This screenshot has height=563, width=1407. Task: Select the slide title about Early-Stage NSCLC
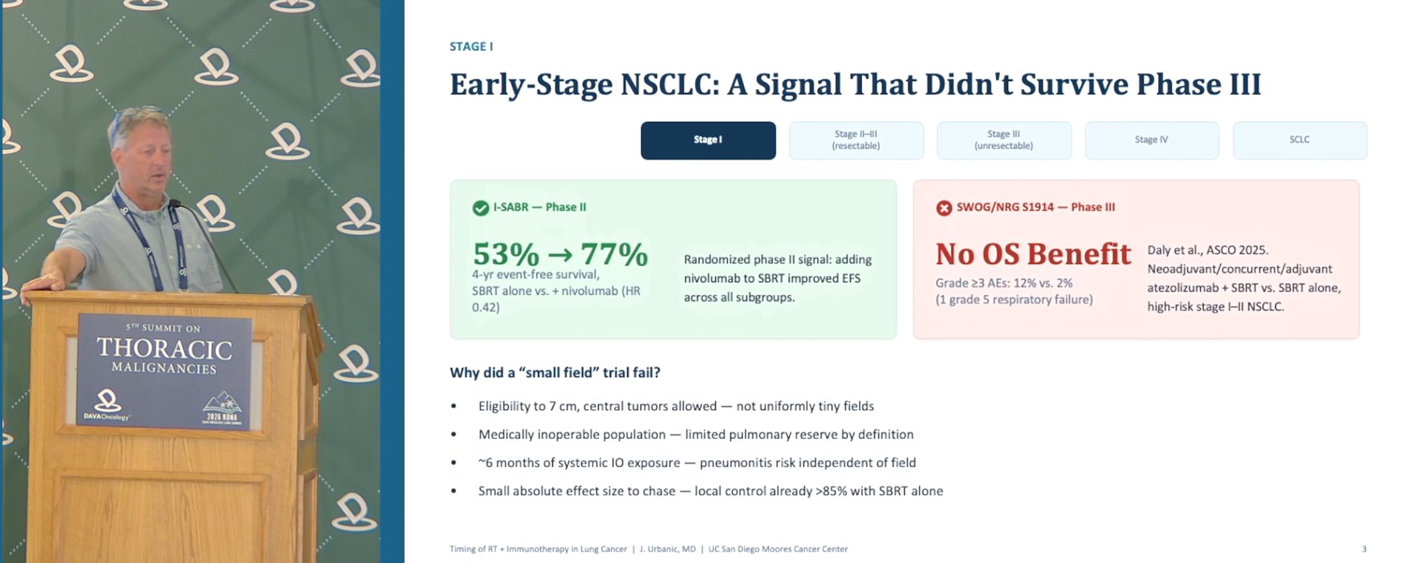855,84
